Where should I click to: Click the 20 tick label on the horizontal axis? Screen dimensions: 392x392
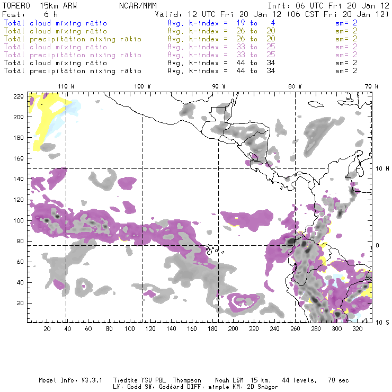click(47, 329)
